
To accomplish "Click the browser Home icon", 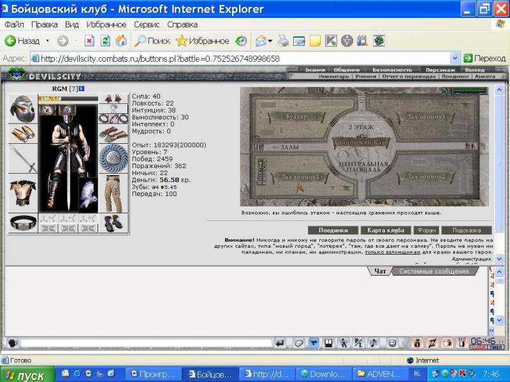I will (x=121, y=41).
